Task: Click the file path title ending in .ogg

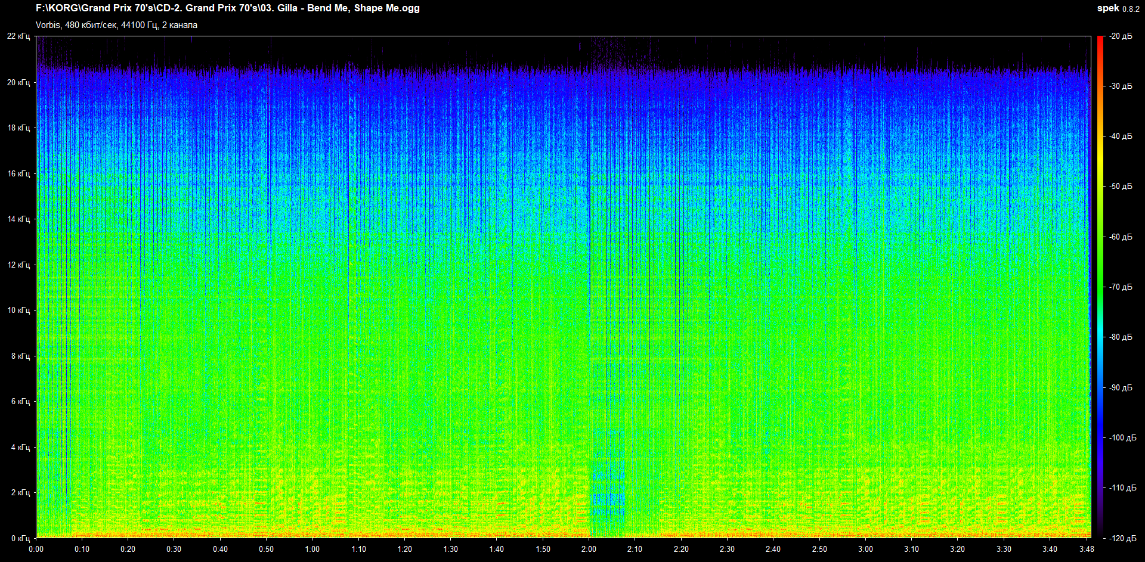Action: click(227, 8)
